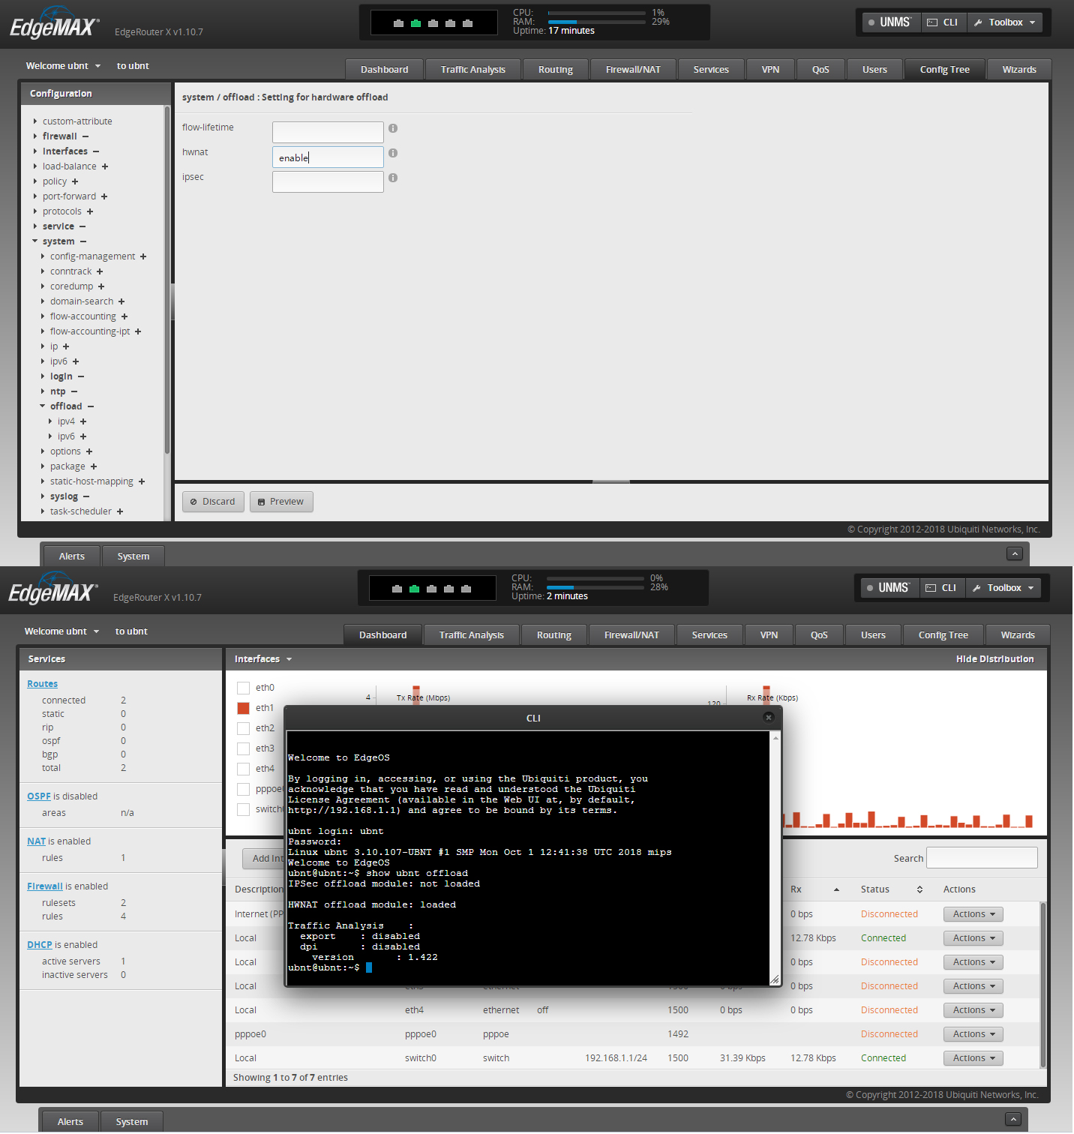Click the plus icon beside config-management
Image resolution: width=1074 pixels, height=1134 pixels.
[x=143, y=256]
